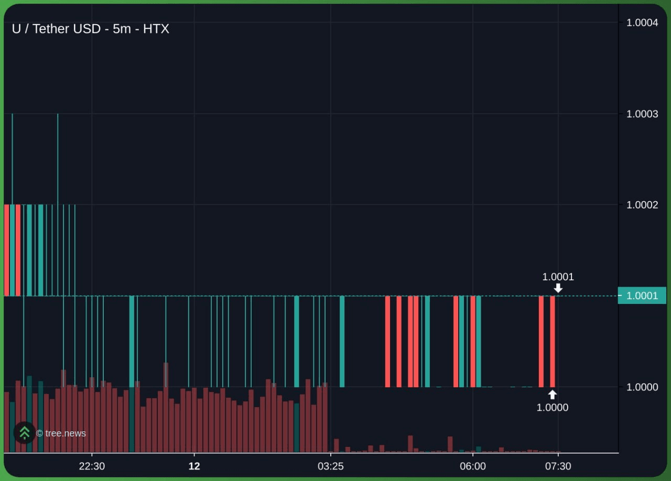The width and height of the screenshot is (671, 481).
Task: Select the chart title U / Tether USD
Action: (x=90, y=29)
